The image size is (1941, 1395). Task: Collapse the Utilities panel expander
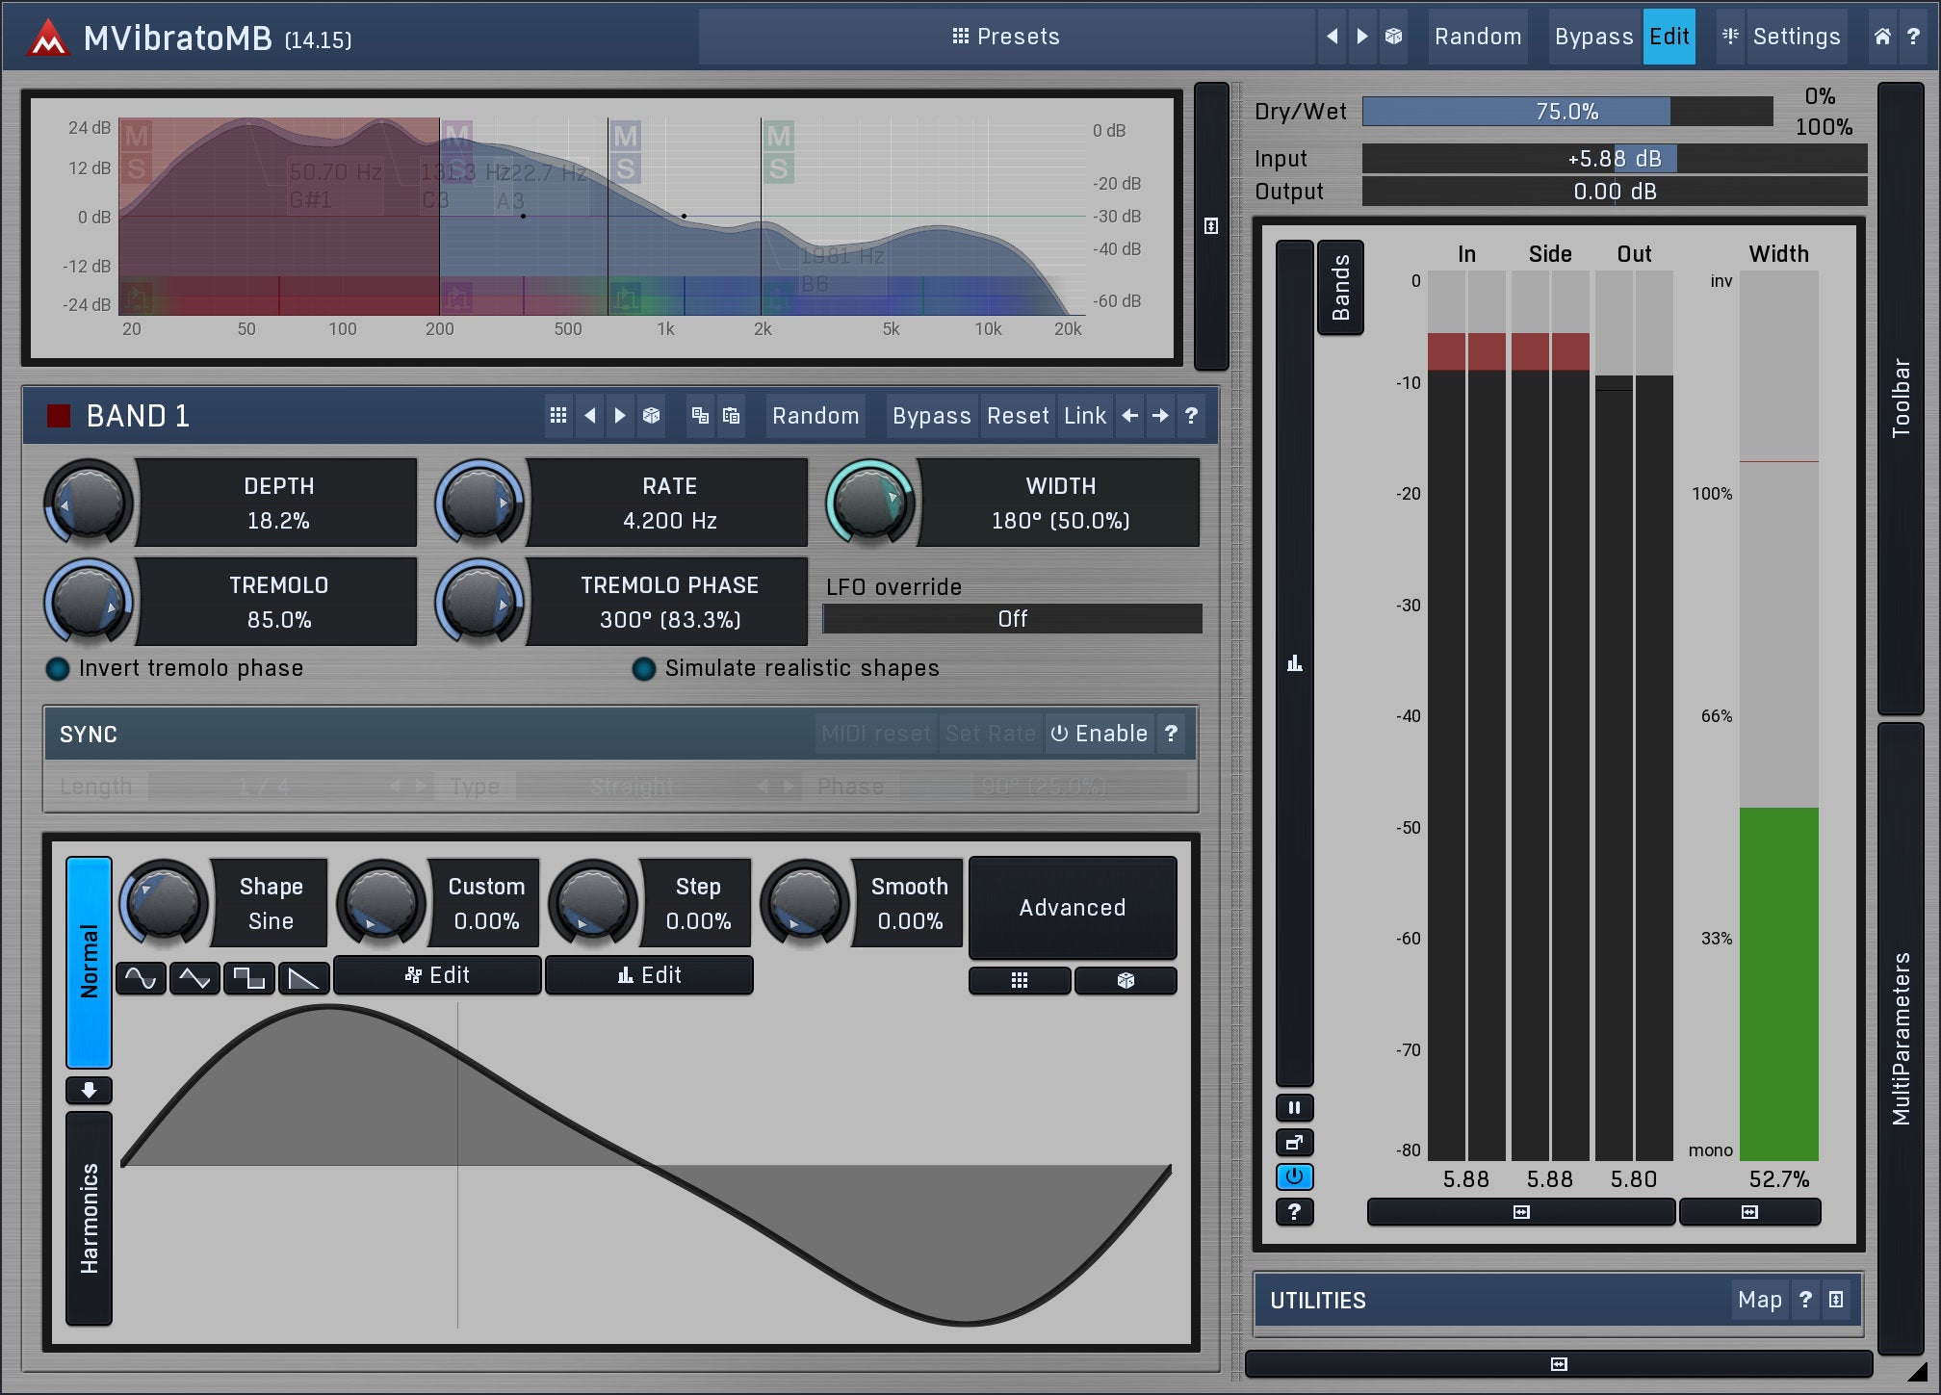(x=1836, y=1300)
